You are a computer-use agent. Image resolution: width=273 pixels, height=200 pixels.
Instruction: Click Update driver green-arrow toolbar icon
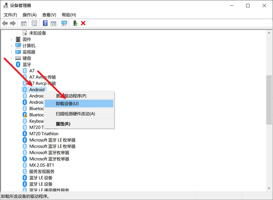[x=76, y=23]
